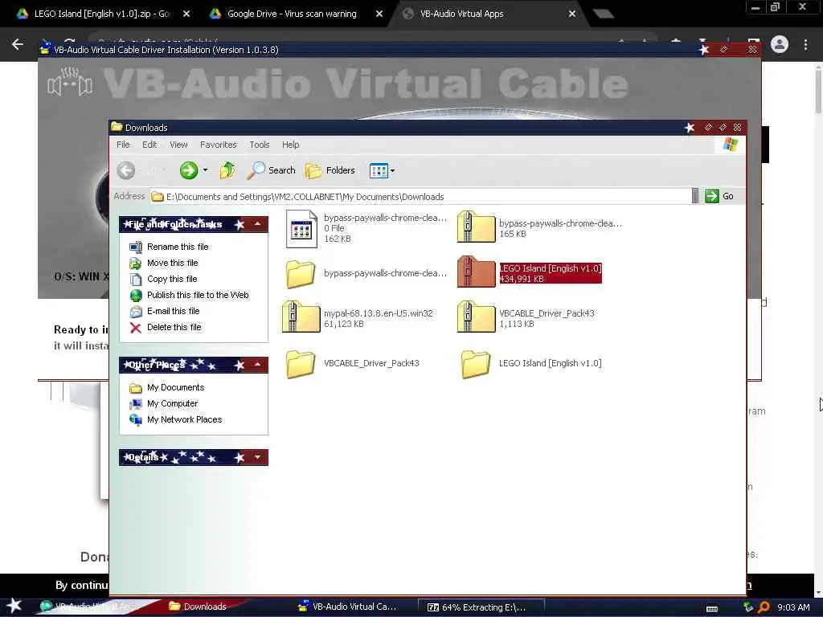Open the Edit menu
The image size is (823, 617).
tap(149, 145)
